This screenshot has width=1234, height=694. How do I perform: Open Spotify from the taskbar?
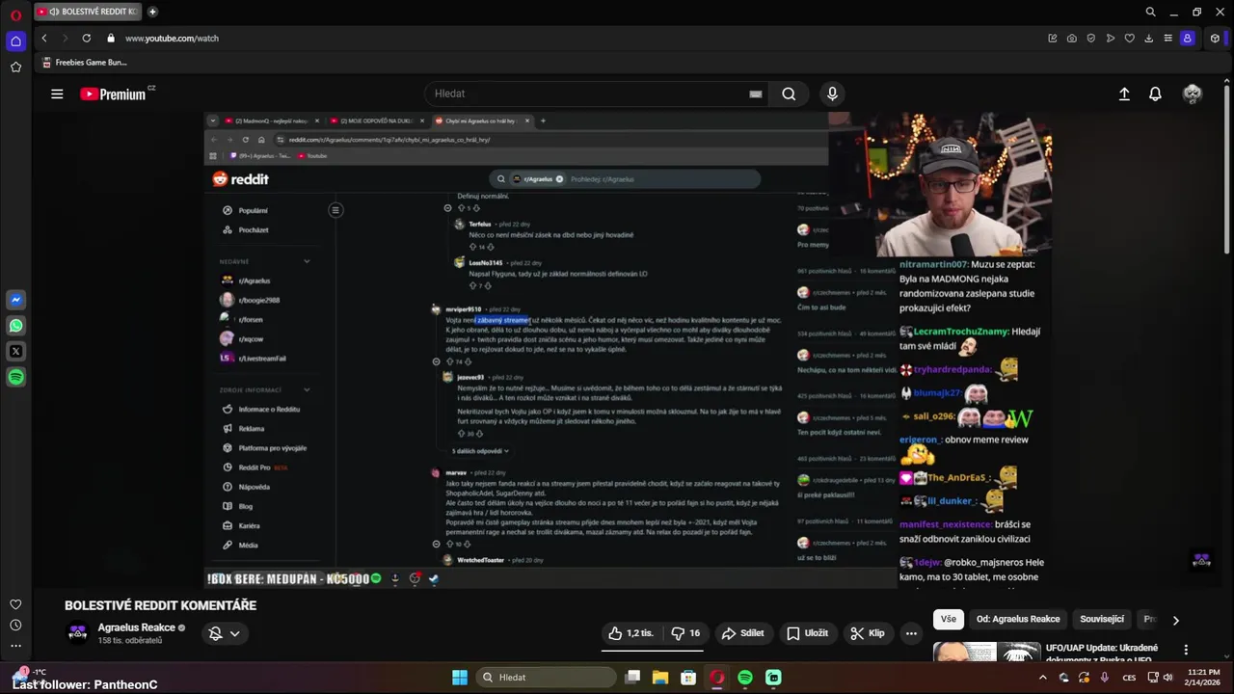(745, 678)
